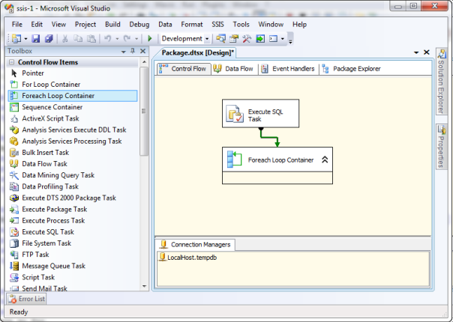The height and width of the screenshot is (322, 453).
Task: Open the new project dropdown arrow
Action: [x=25, y=39]
